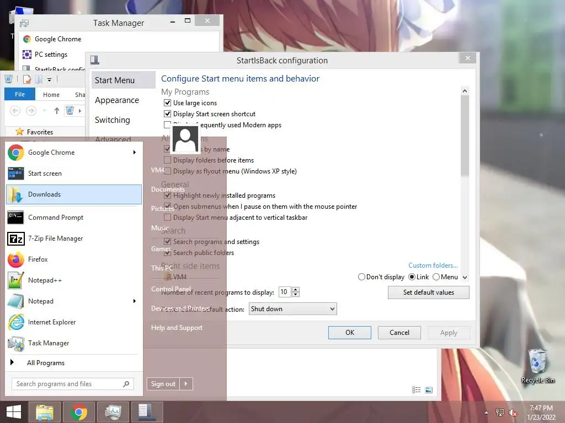Screen dimensions: 565x423
Task: Toggle Display as flyout menu checkbox
Action: click(167, 171)
